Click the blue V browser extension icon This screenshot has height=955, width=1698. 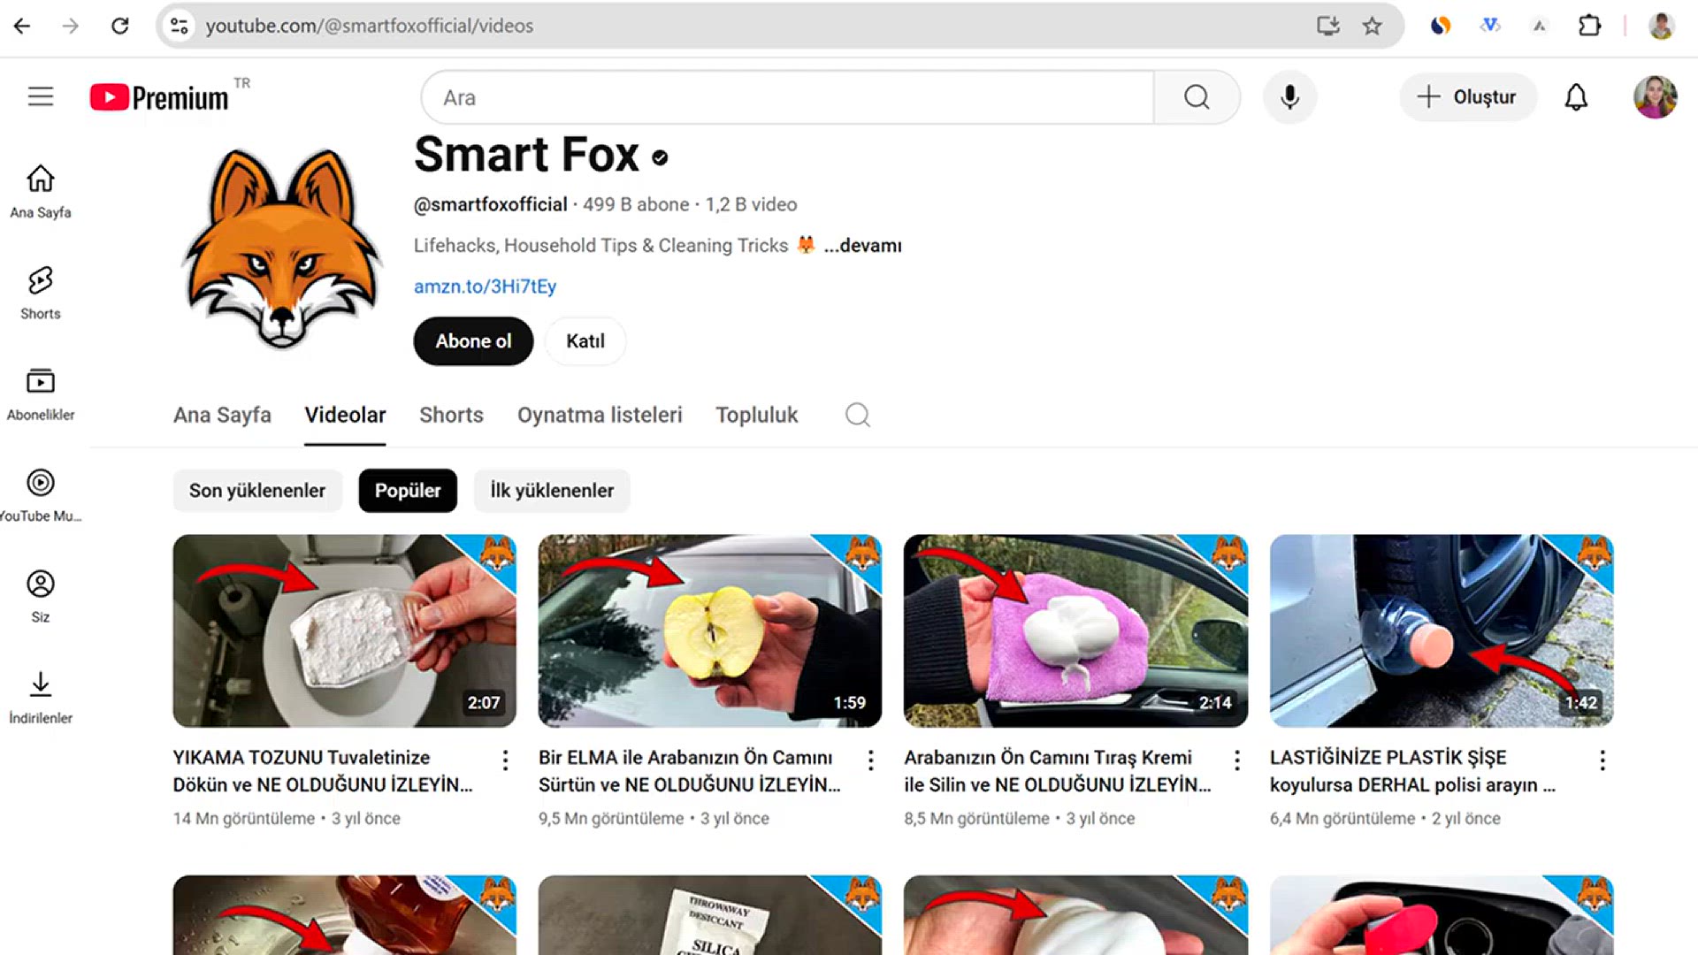pos(1490,26)
